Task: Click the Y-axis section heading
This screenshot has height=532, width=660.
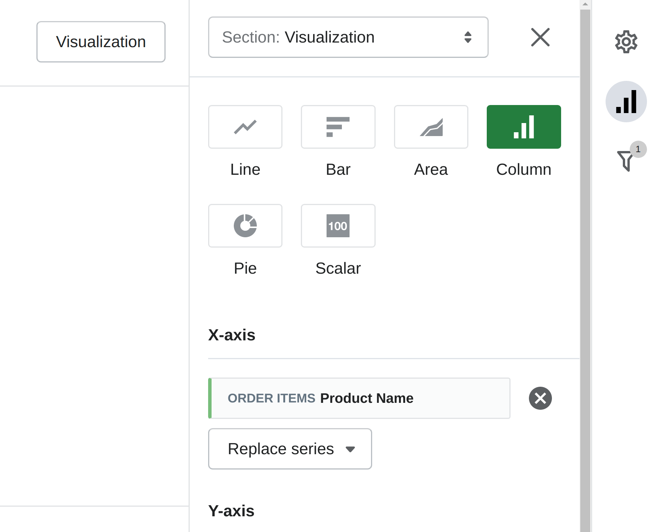Action: point(231,511)
